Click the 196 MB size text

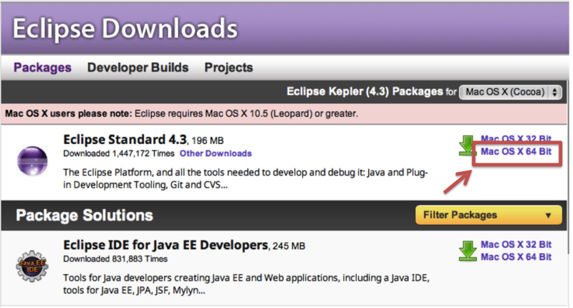(x=208, y=140)
